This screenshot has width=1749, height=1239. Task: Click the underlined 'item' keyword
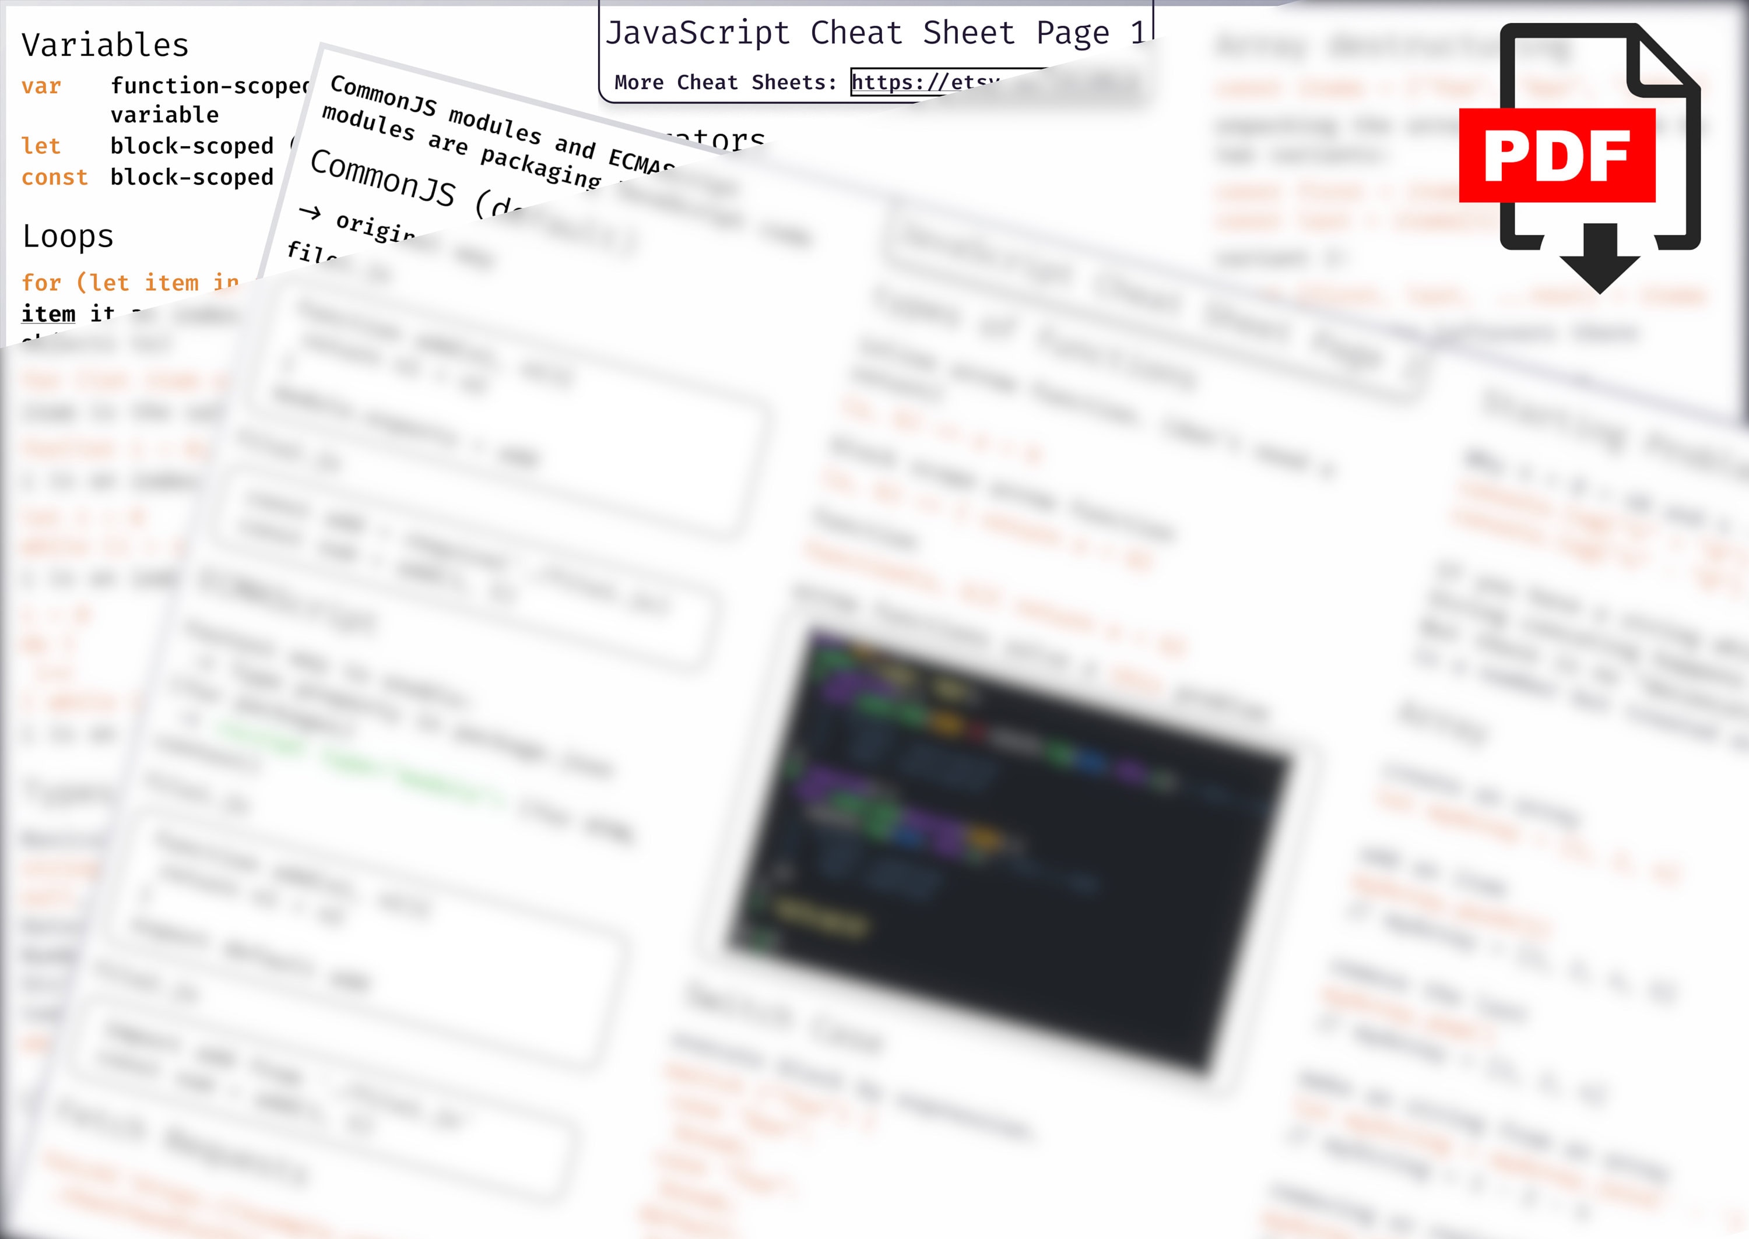coord(48,314)
